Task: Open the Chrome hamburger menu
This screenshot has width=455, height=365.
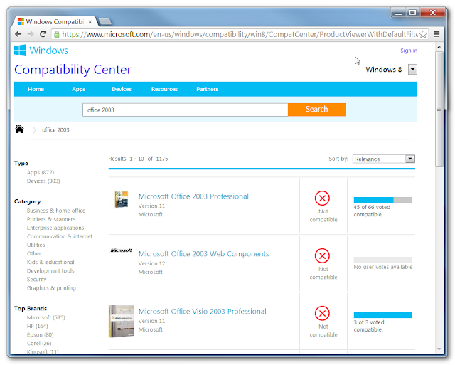Action: 437,34
